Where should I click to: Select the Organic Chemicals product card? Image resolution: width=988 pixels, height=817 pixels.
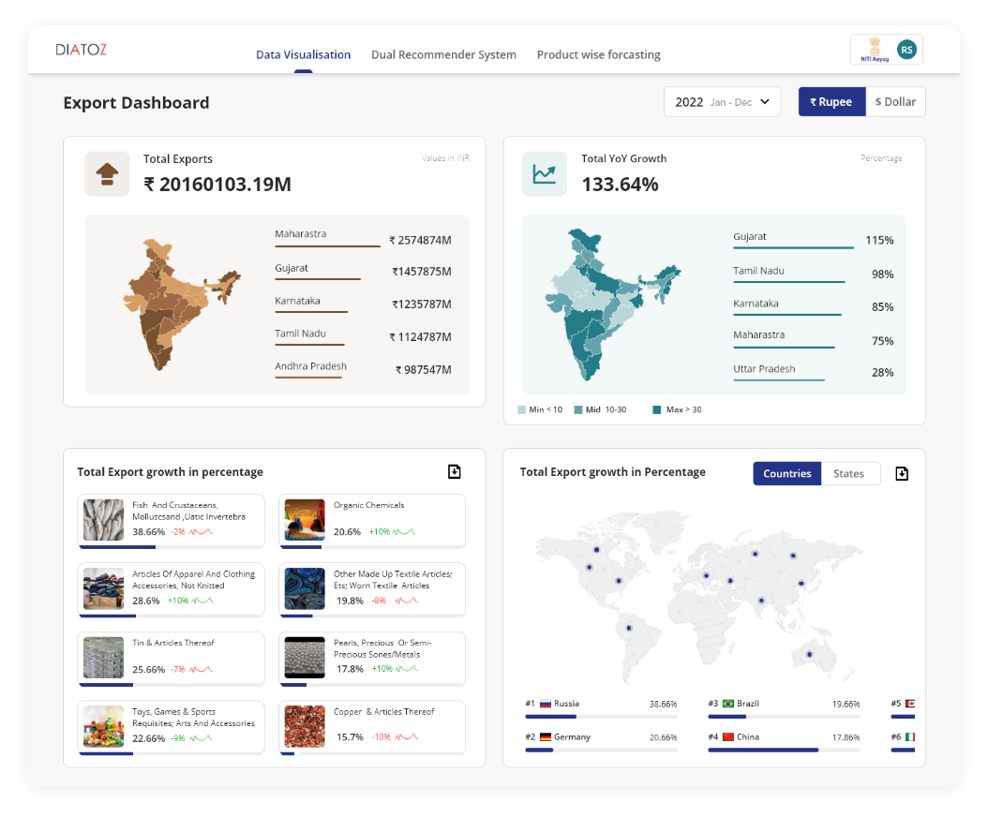click(x=372, y=520)
